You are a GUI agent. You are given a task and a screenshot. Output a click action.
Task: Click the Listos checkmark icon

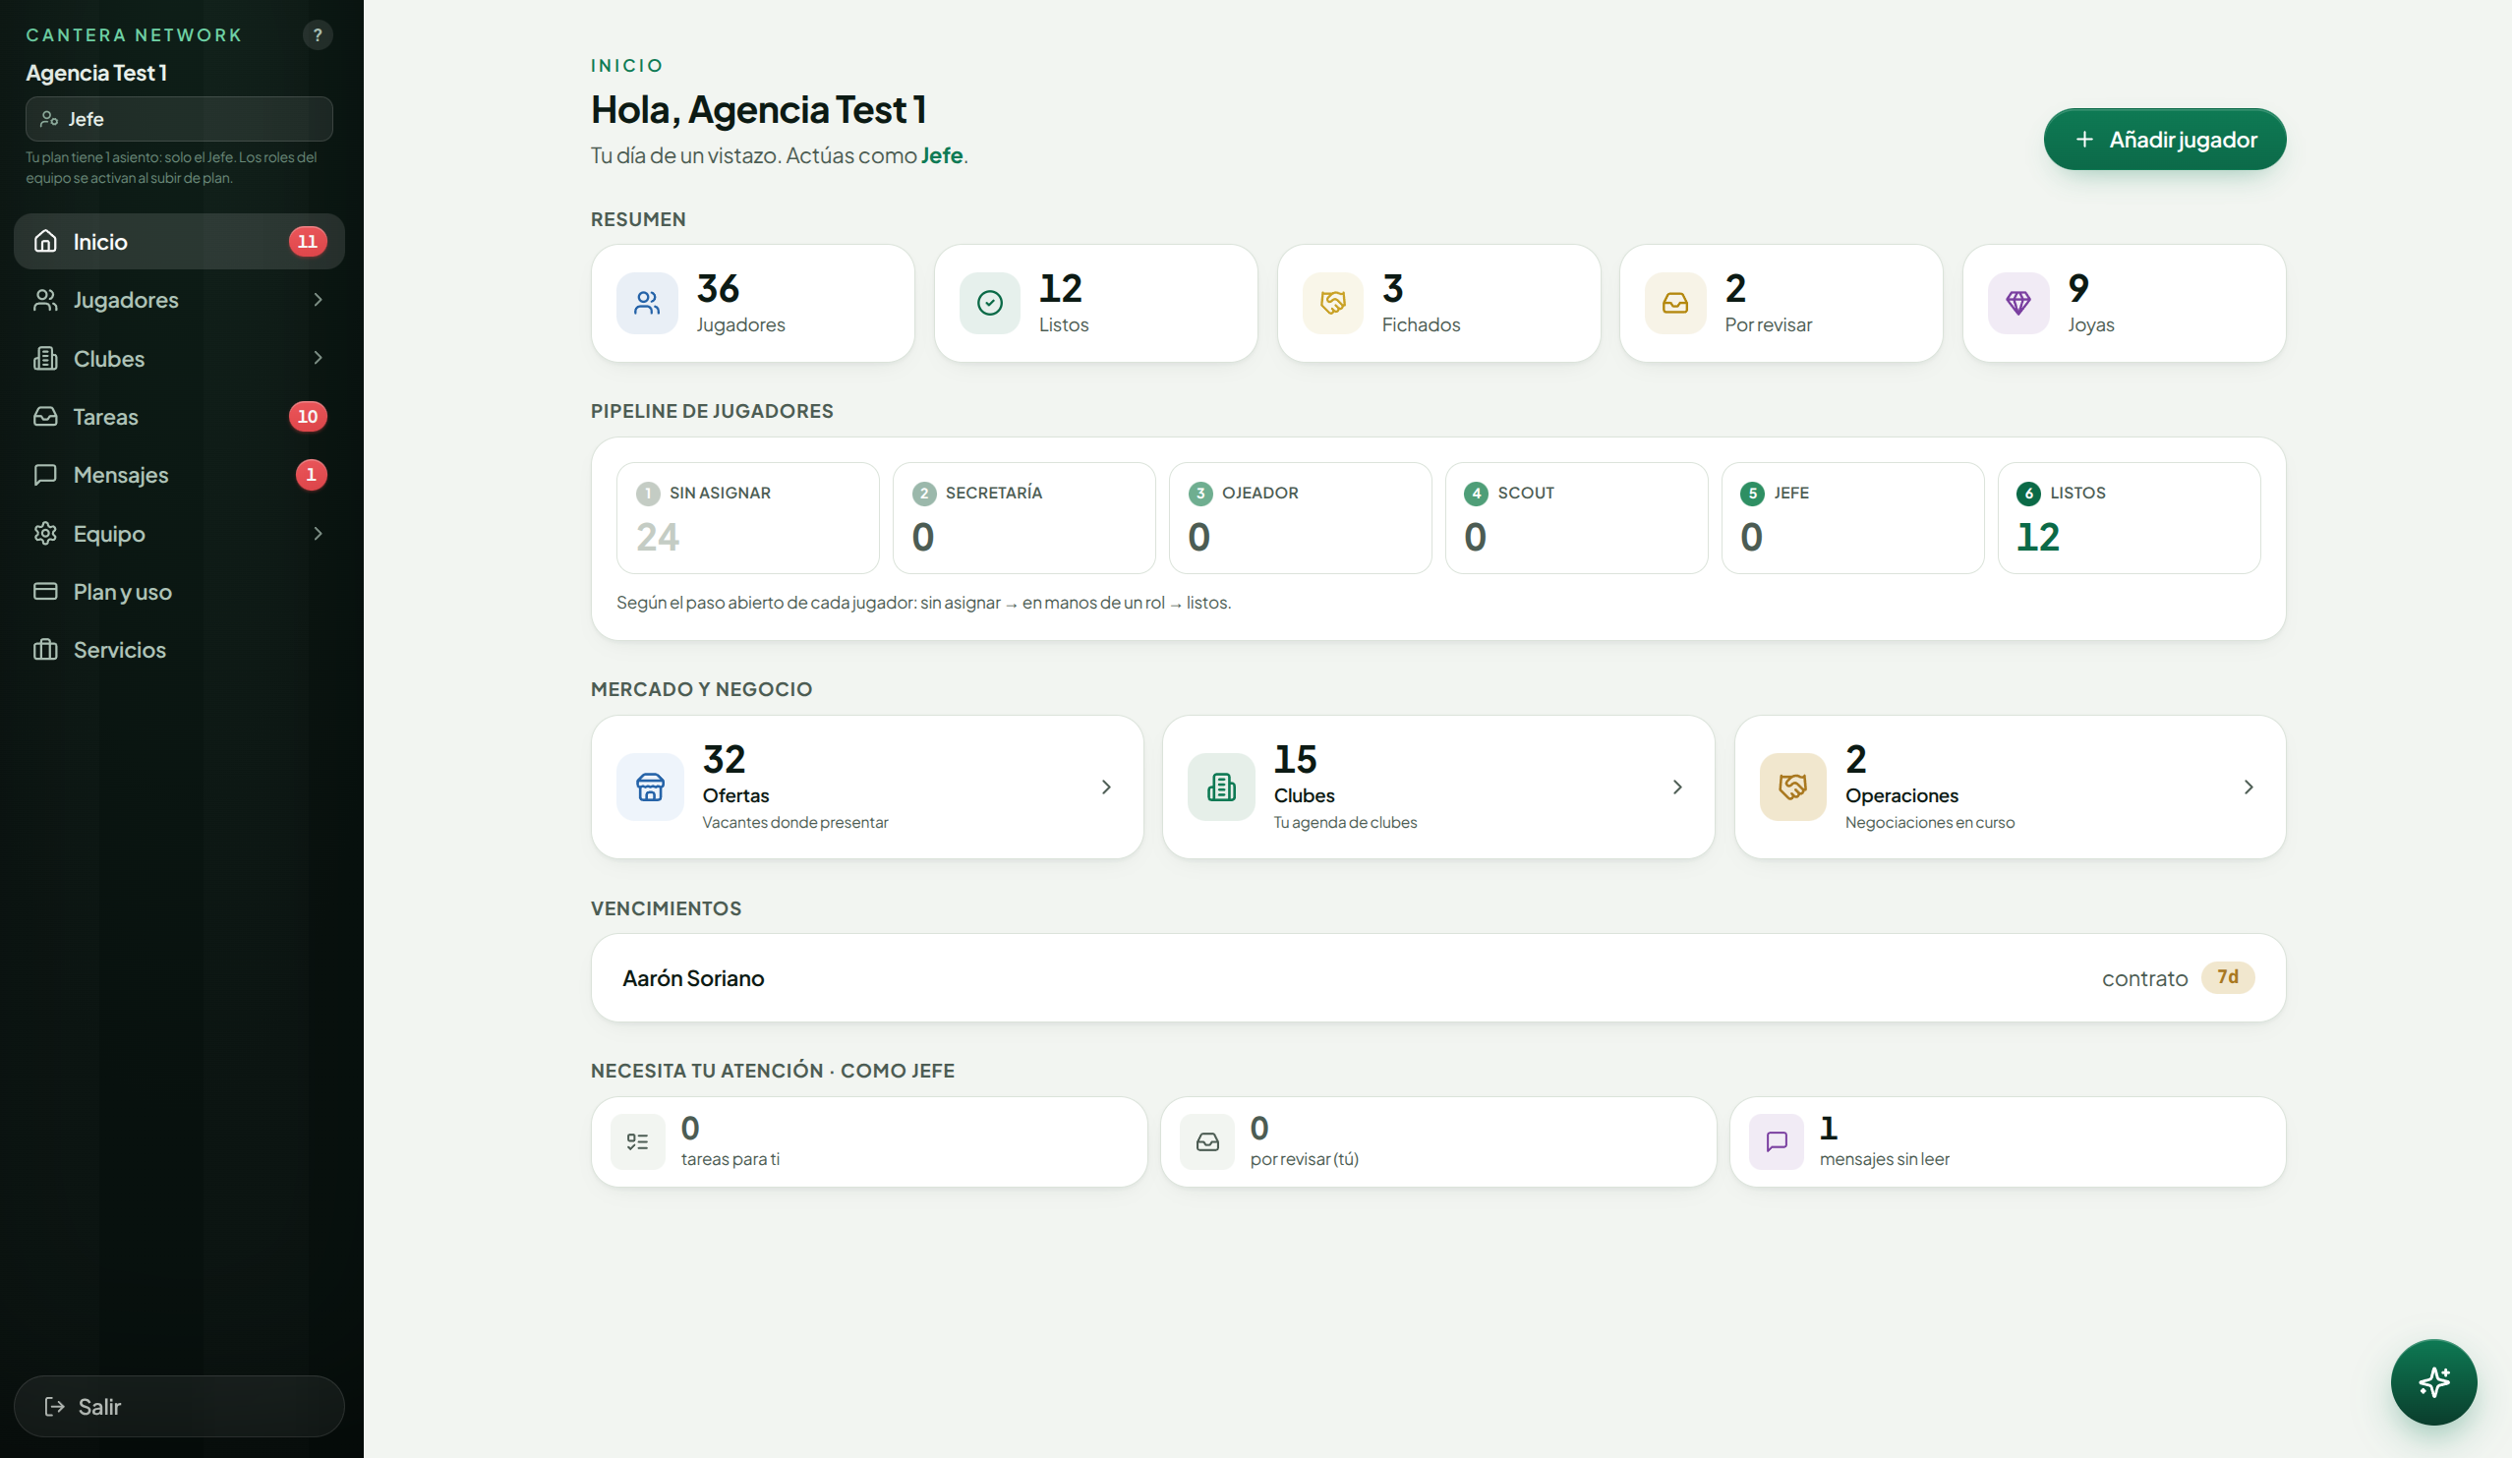coord(990,303)
